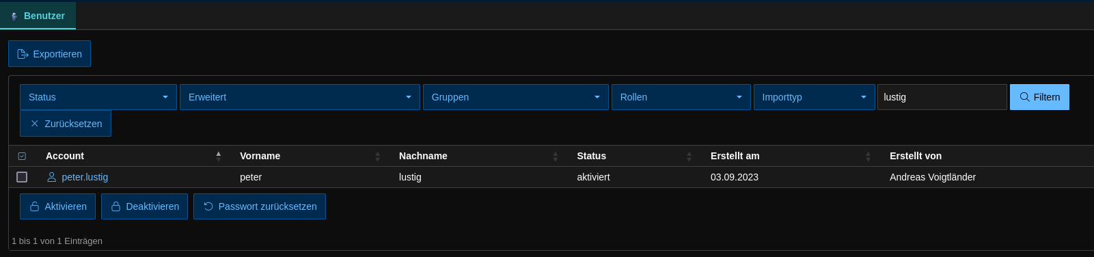Screen dimensions: 1094x257
Task: Expand the Erweitert filter dropdown
Action: [300, 97]
